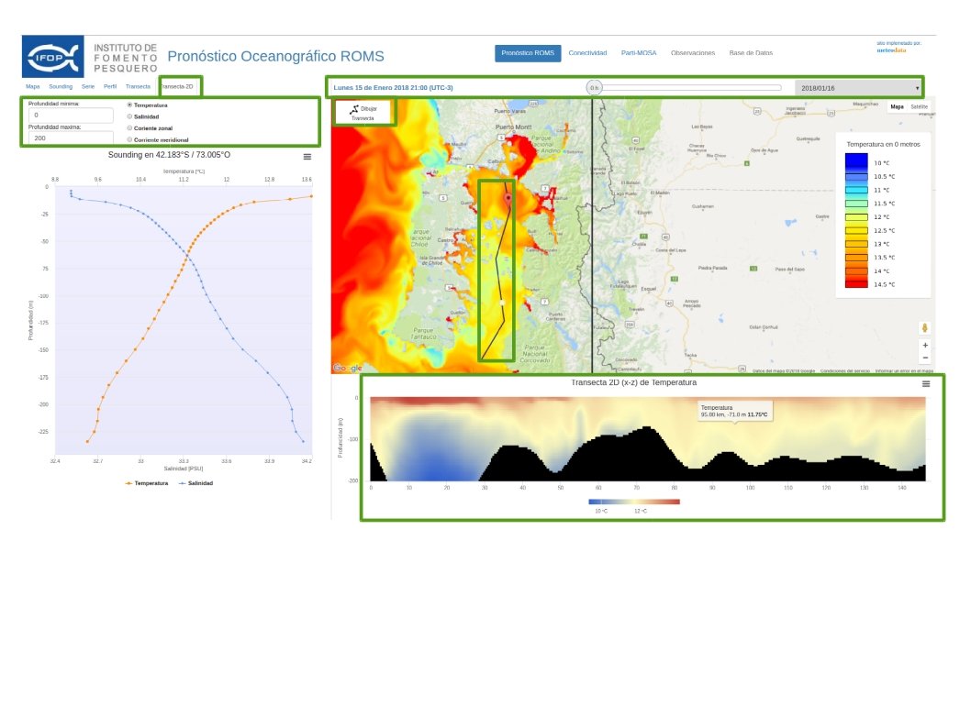The width and height of the screenshot is (971, 728).
Task: Open the 2018/01/16 date dropdown
Action: tap(859, 88)
